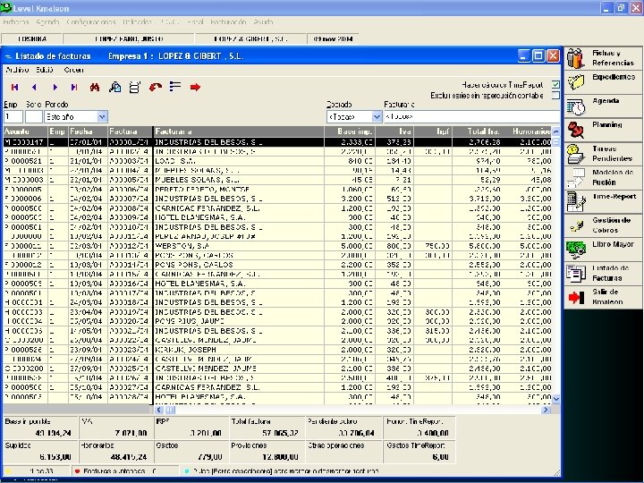Click the horizontal scrollbar right arrow

click(546, 410)
